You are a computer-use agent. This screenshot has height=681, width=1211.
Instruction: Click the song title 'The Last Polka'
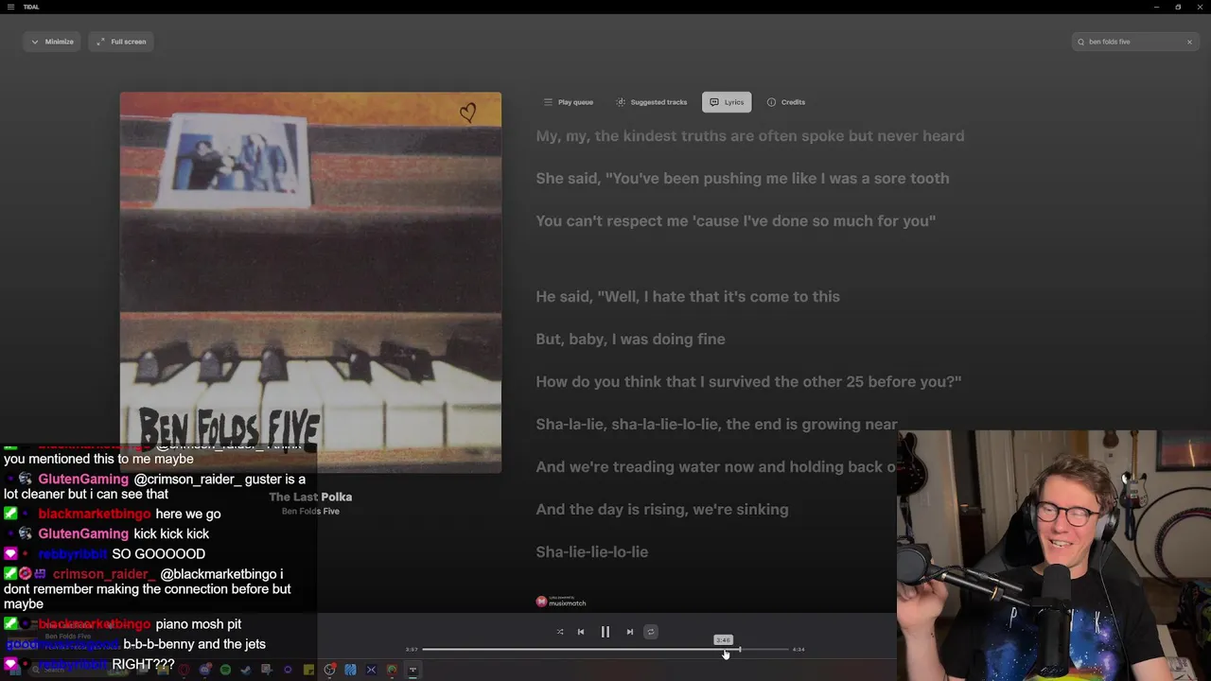click(x=310, y=497)
